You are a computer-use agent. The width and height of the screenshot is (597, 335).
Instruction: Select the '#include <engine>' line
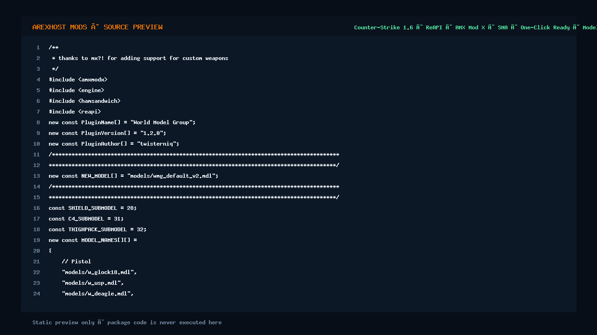(x=76, y=90)
